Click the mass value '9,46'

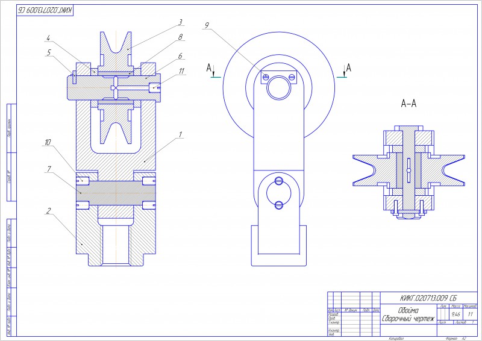[x=456, y=314]
